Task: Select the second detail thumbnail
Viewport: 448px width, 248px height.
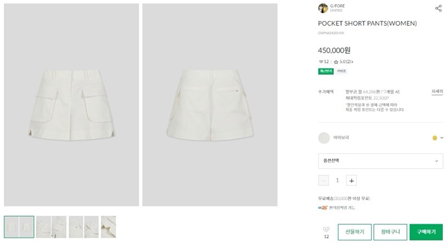Action: [51, 227]
